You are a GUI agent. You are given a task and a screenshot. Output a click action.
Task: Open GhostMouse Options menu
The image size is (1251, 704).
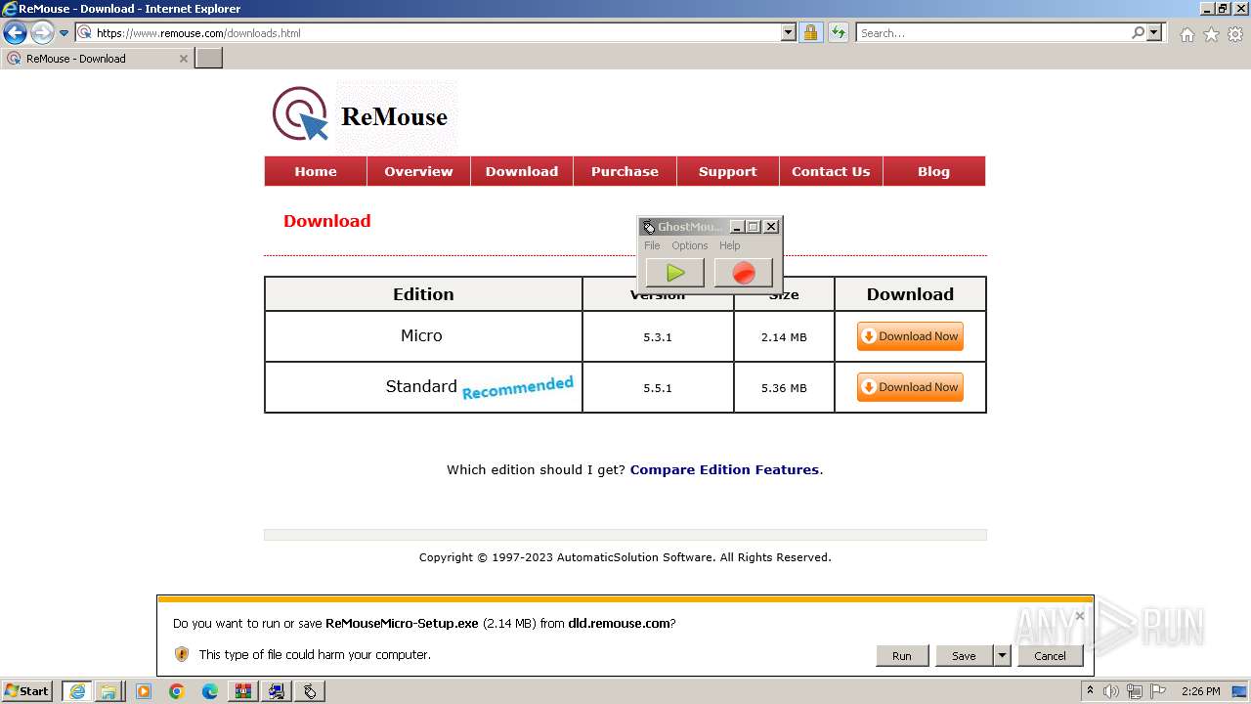point(689,245)
